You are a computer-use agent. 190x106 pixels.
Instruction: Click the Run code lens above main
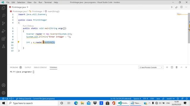pos(24,26)
